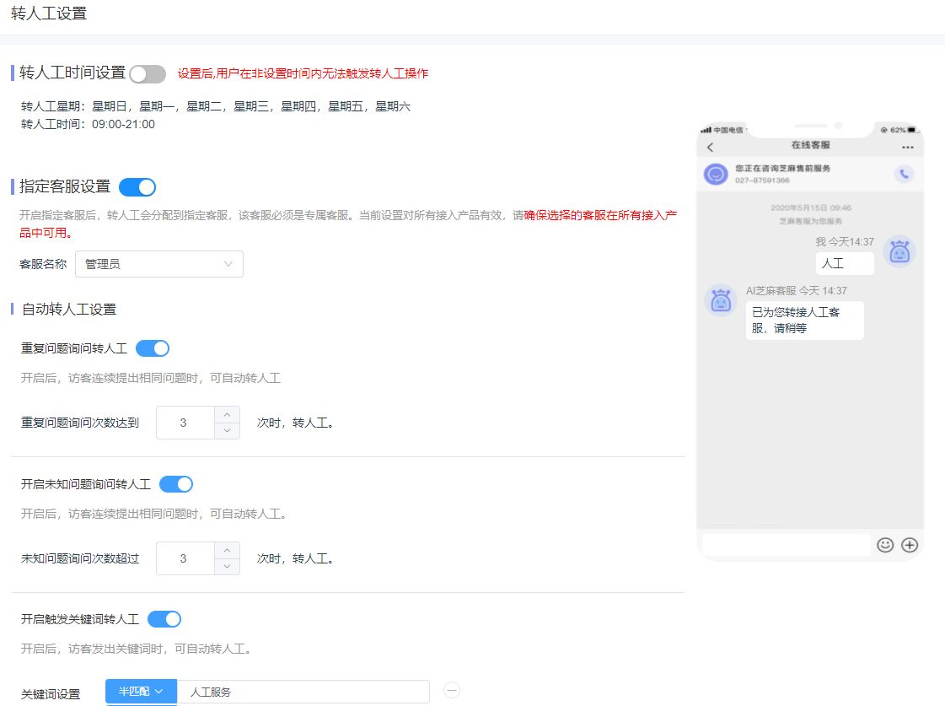
Task: Click the user robot avatar beside 人工 message
Action: pos(899,251)
